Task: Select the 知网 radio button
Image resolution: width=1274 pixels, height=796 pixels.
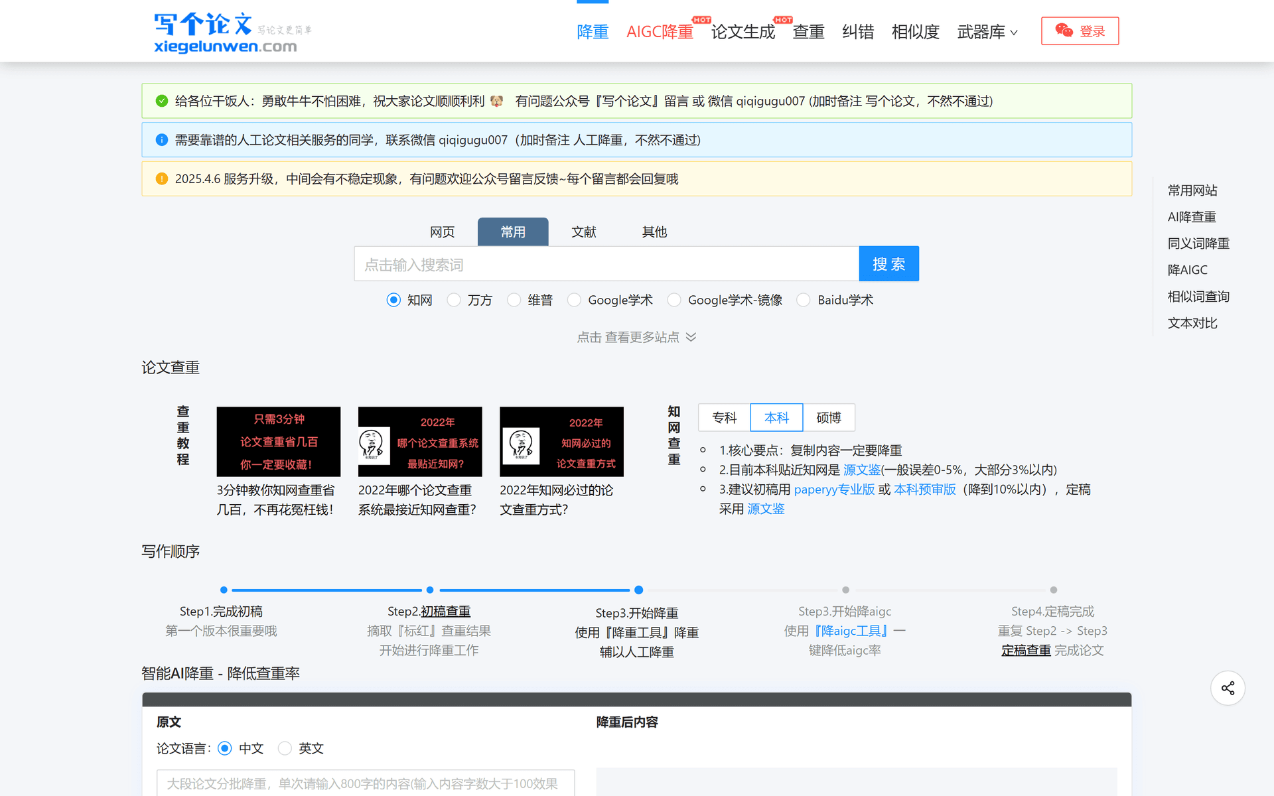Action: click(x=393, y=300)
